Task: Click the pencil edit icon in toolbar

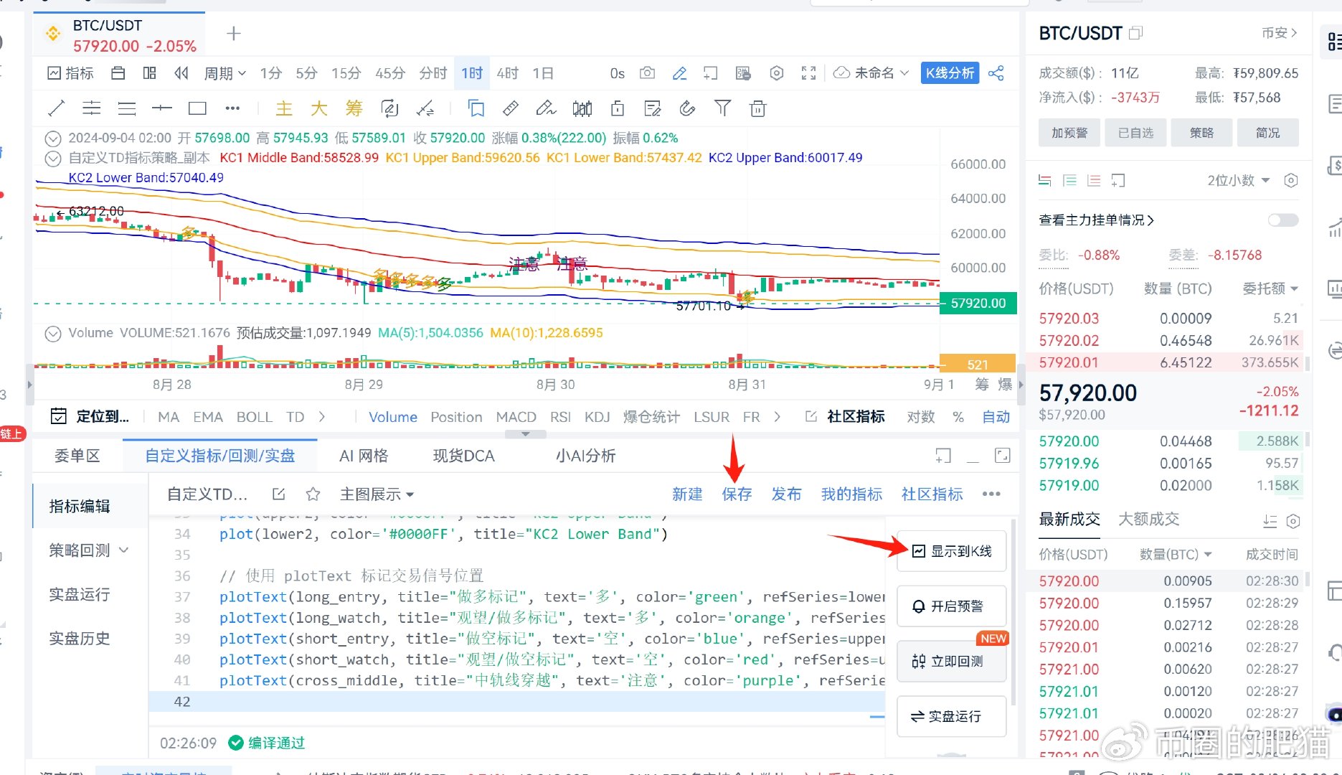Action: tap(679, 73)
